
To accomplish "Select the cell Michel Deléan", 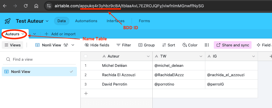I will point(126,66).
